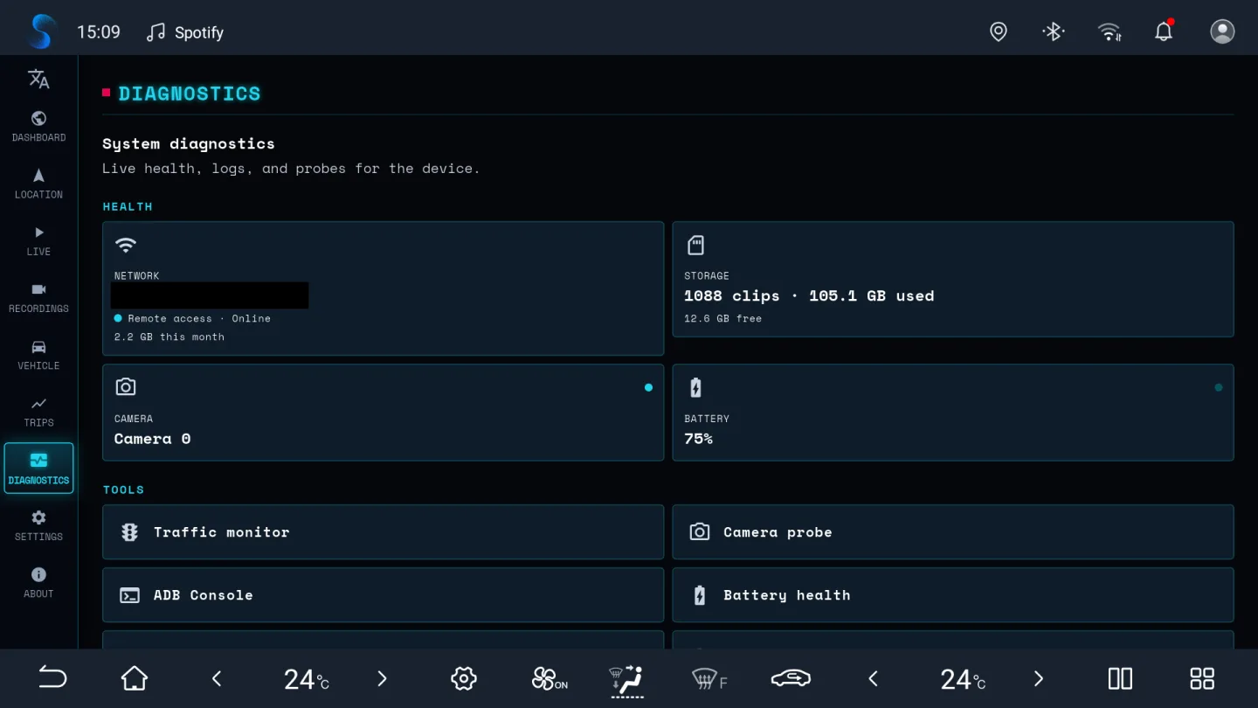This screenshot has height=708, width=1258.
Task: Open the Battery 75% health card
Action: tap(953, 413)
